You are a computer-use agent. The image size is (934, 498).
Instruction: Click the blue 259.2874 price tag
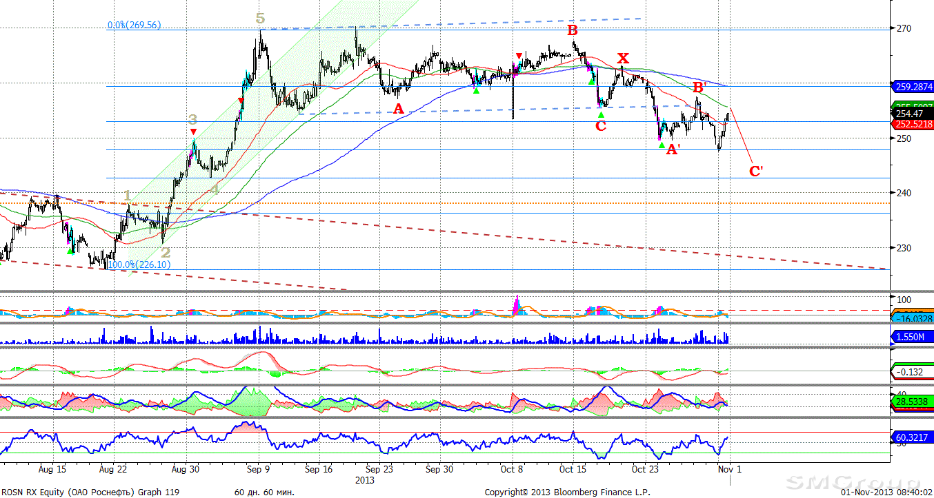coord(913,87)
